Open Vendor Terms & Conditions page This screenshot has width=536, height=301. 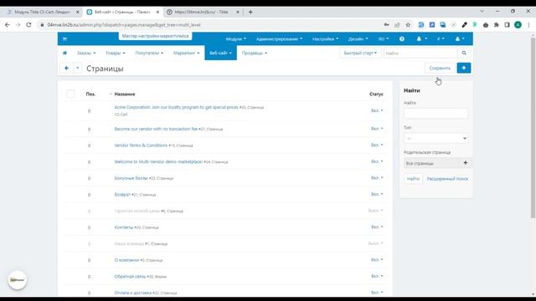(141, 145)
